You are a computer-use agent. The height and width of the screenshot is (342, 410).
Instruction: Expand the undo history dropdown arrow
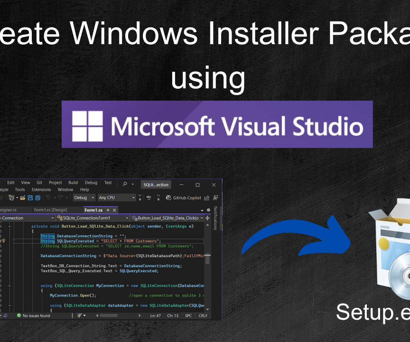point(55,198)
